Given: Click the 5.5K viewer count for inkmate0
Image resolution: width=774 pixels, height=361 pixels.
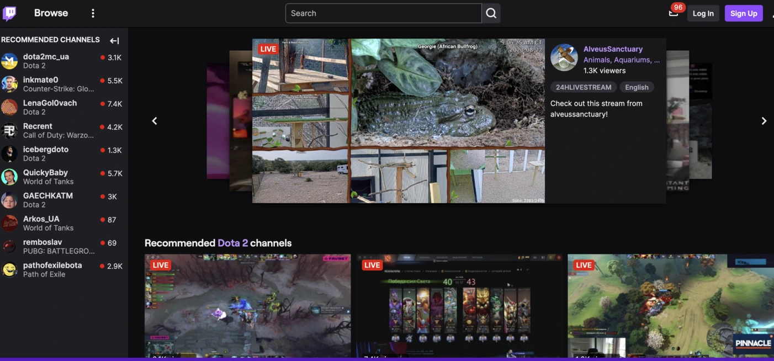Looking at the screenshot, I should (x=115, y=81).
